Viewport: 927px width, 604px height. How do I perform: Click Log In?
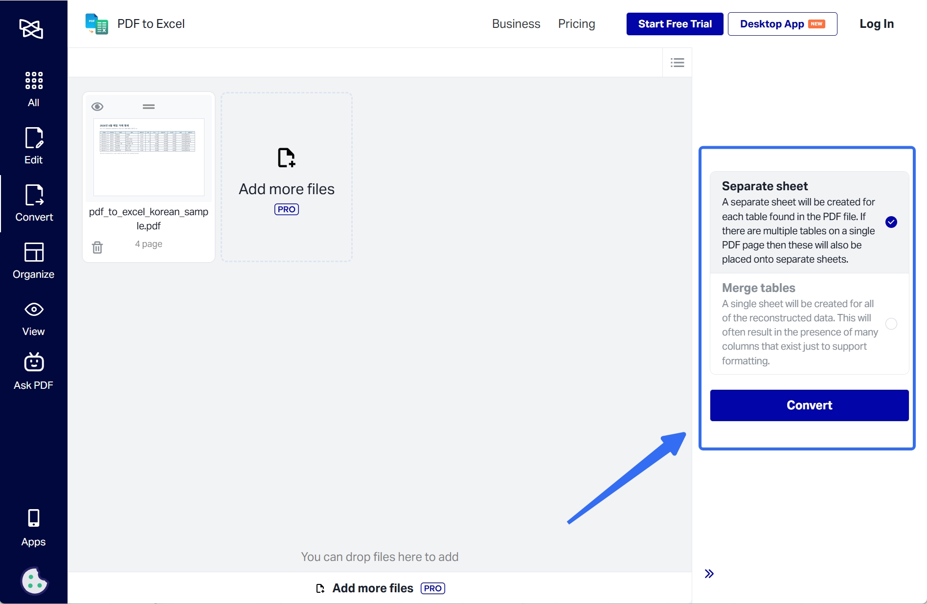point(877,24)
